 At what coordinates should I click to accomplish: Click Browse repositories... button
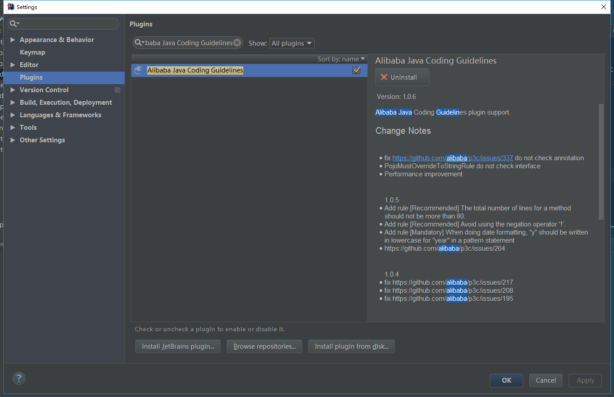[x=264, y=346]
